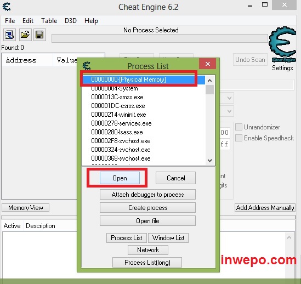Select the 00000004-System process
Image resolution: width=301 pixels, height=284 pixels.
[x=144, y=88]
